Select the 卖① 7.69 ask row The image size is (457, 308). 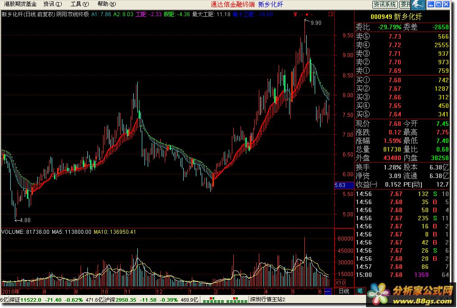pos(402,71)
